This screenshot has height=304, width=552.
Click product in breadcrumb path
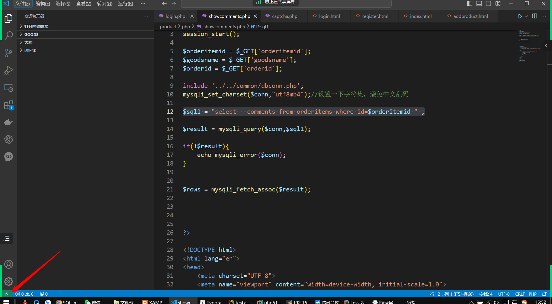(168, 26)
